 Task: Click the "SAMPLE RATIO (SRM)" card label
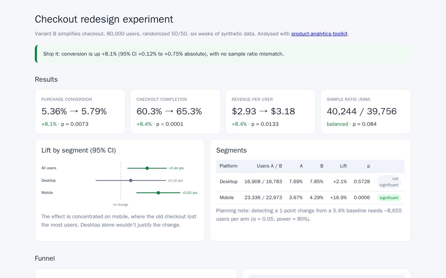(x=349, y=99)
